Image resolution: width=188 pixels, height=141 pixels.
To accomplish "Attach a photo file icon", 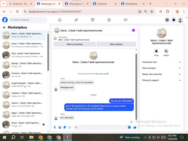I will (x=60, y=127).
